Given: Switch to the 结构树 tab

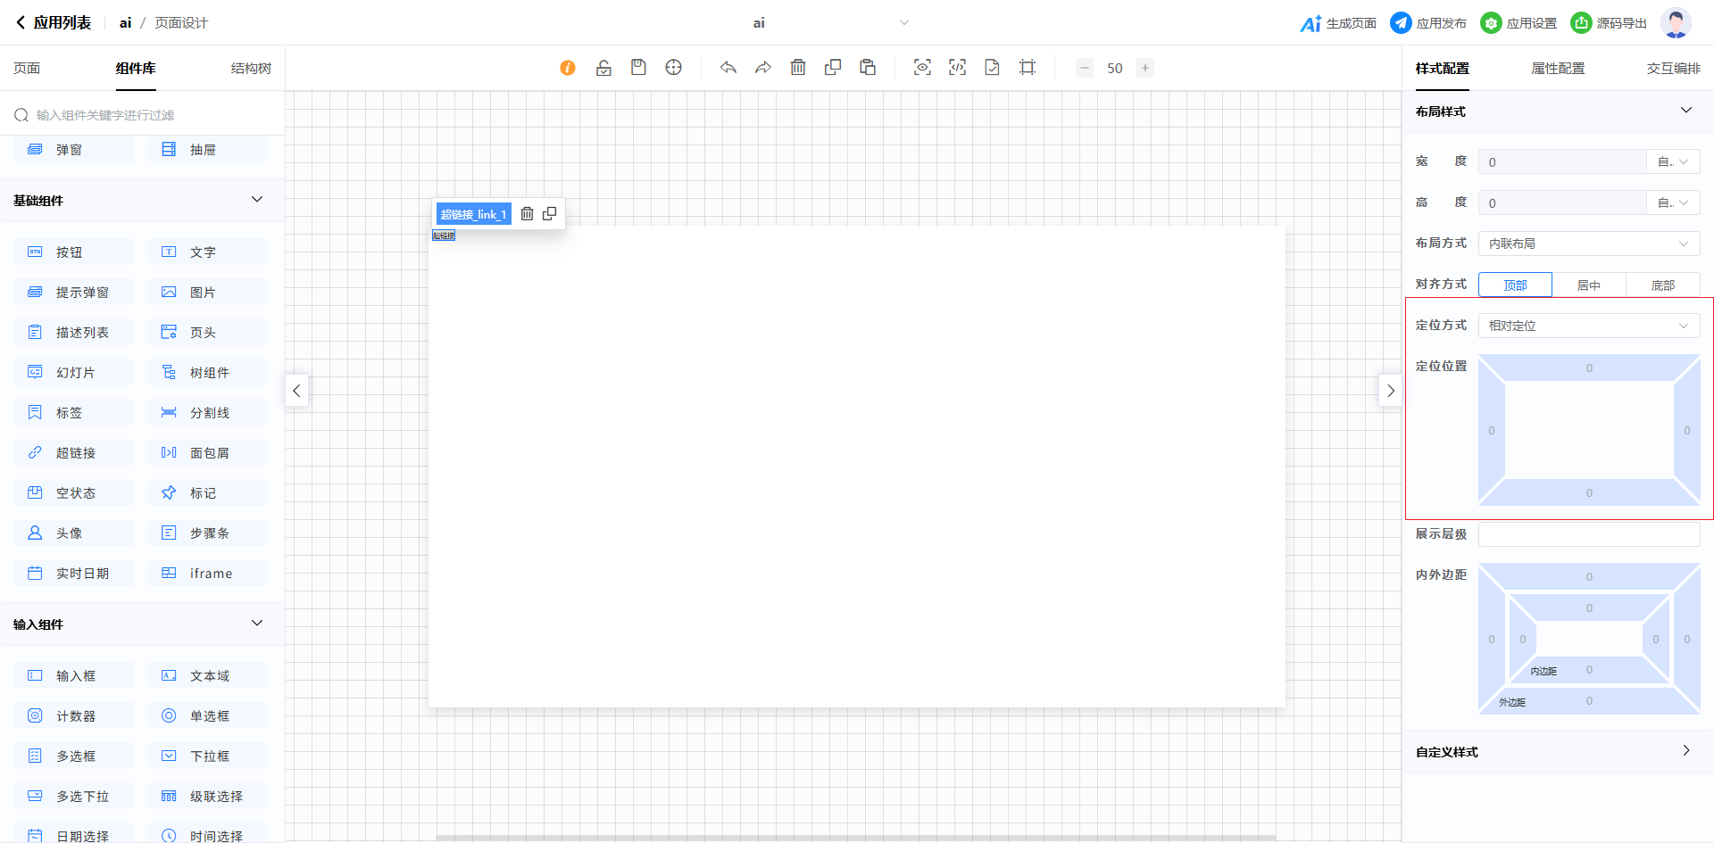Looking at the screenshot, I should 251,69.
